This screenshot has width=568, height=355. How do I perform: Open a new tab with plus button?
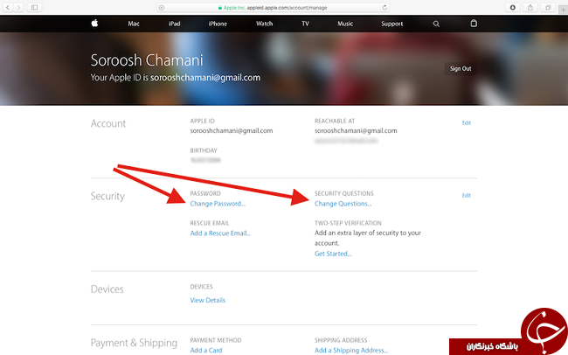563,10
